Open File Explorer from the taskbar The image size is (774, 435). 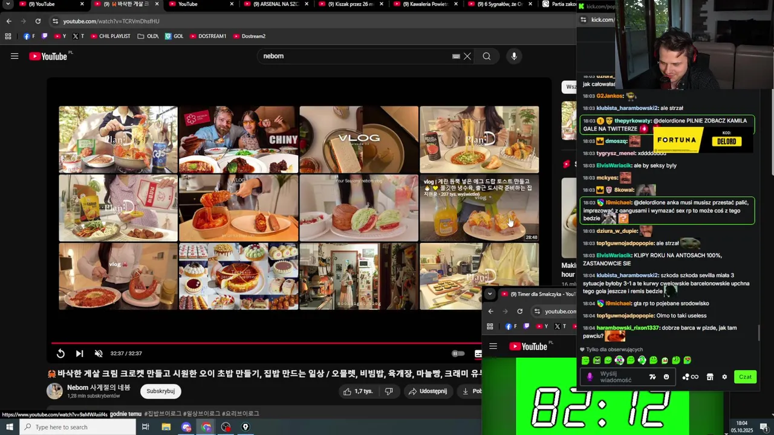coord(166,427)
